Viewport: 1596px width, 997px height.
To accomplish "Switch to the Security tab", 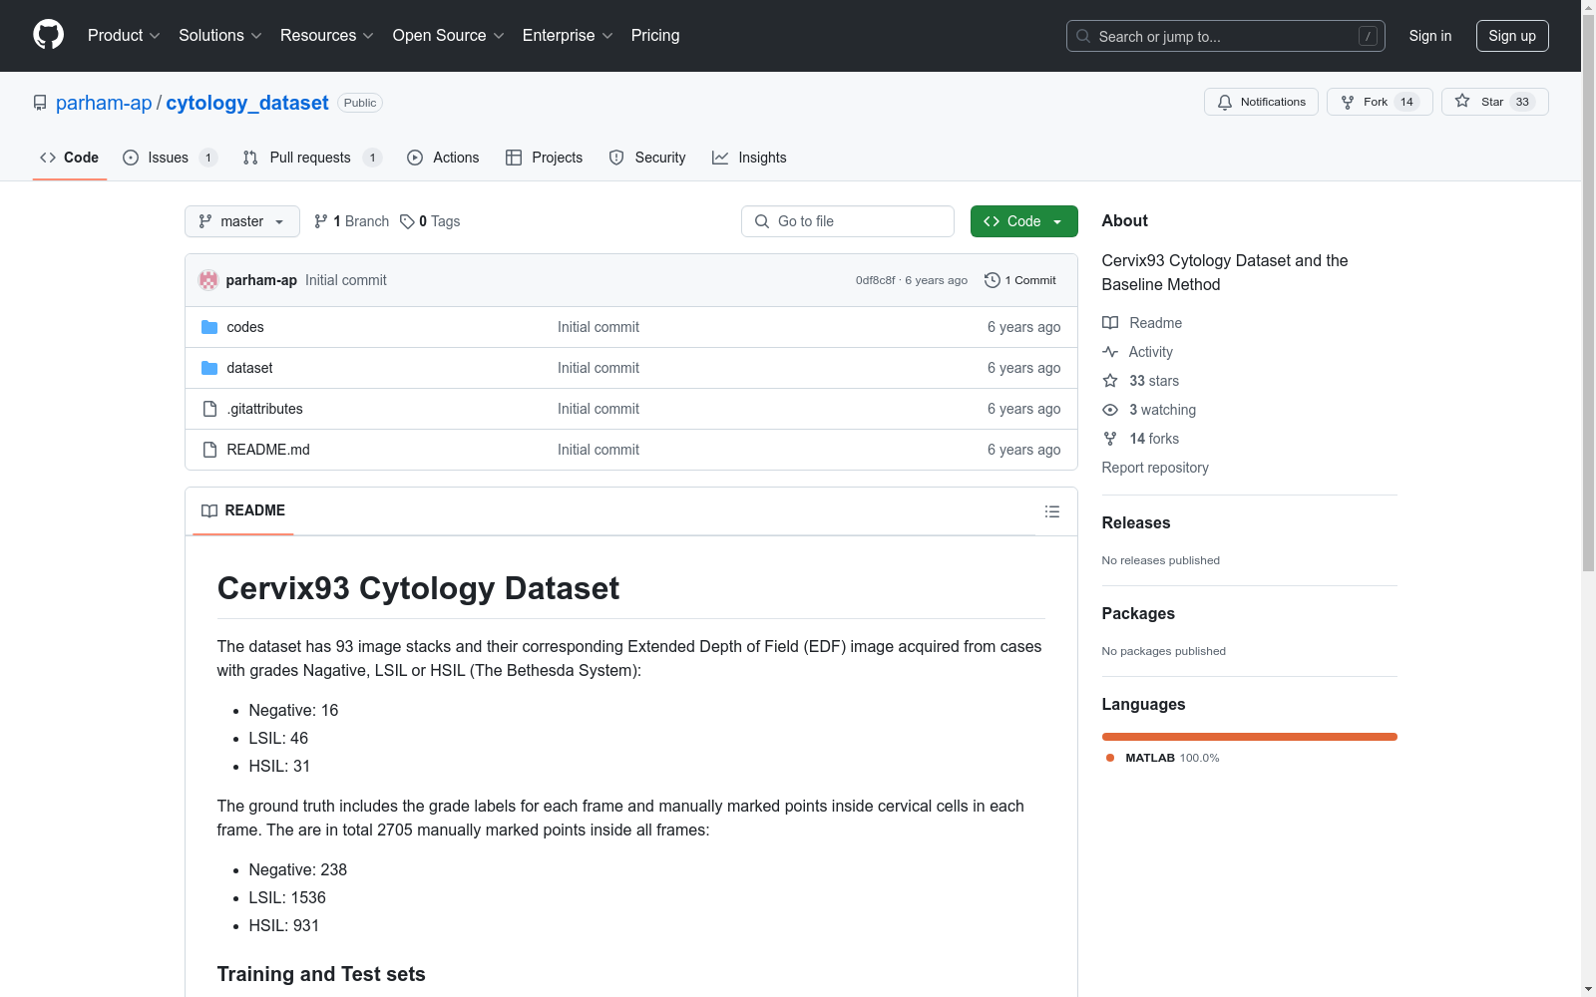I will (x=647, y=158).
